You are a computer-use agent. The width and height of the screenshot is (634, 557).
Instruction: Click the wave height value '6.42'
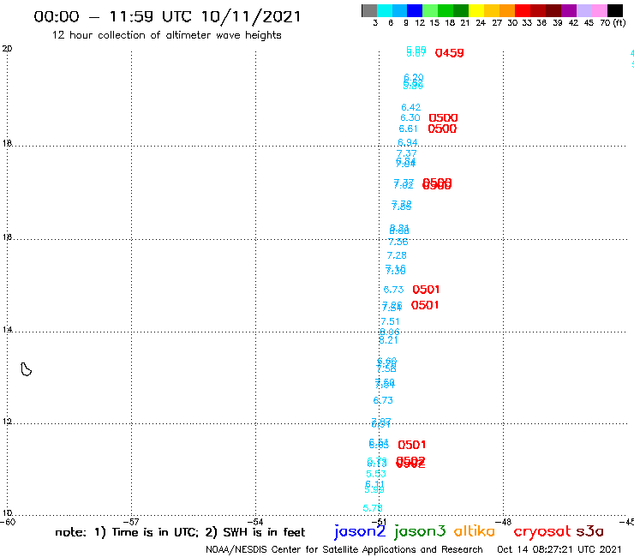tap(410, 107)
